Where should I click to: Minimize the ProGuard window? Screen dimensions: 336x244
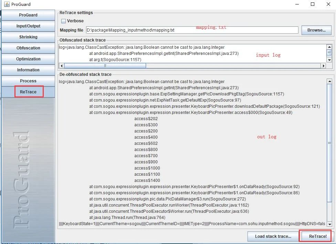297,4
